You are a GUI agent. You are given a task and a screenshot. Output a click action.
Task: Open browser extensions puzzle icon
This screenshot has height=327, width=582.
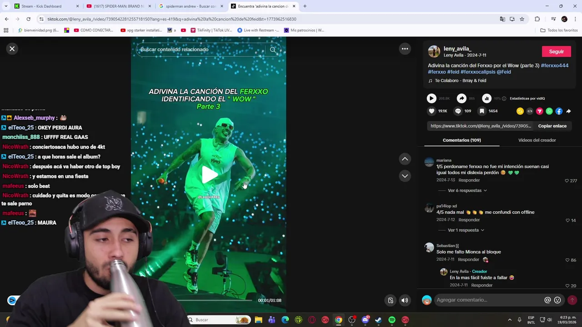537,19
